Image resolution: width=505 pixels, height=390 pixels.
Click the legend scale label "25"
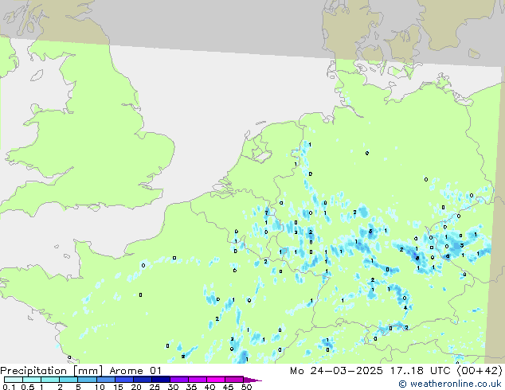155,387
